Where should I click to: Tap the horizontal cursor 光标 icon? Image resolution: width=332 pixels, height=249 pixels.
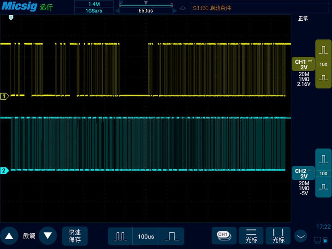click(x=251, y=236)
